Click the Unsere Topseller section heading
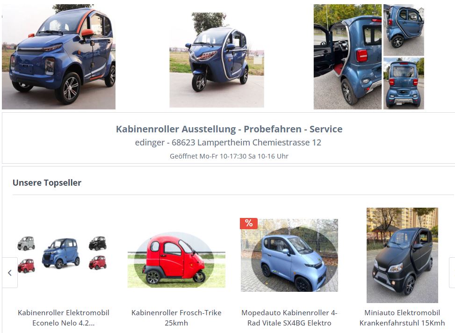 [x=47, y=182]
